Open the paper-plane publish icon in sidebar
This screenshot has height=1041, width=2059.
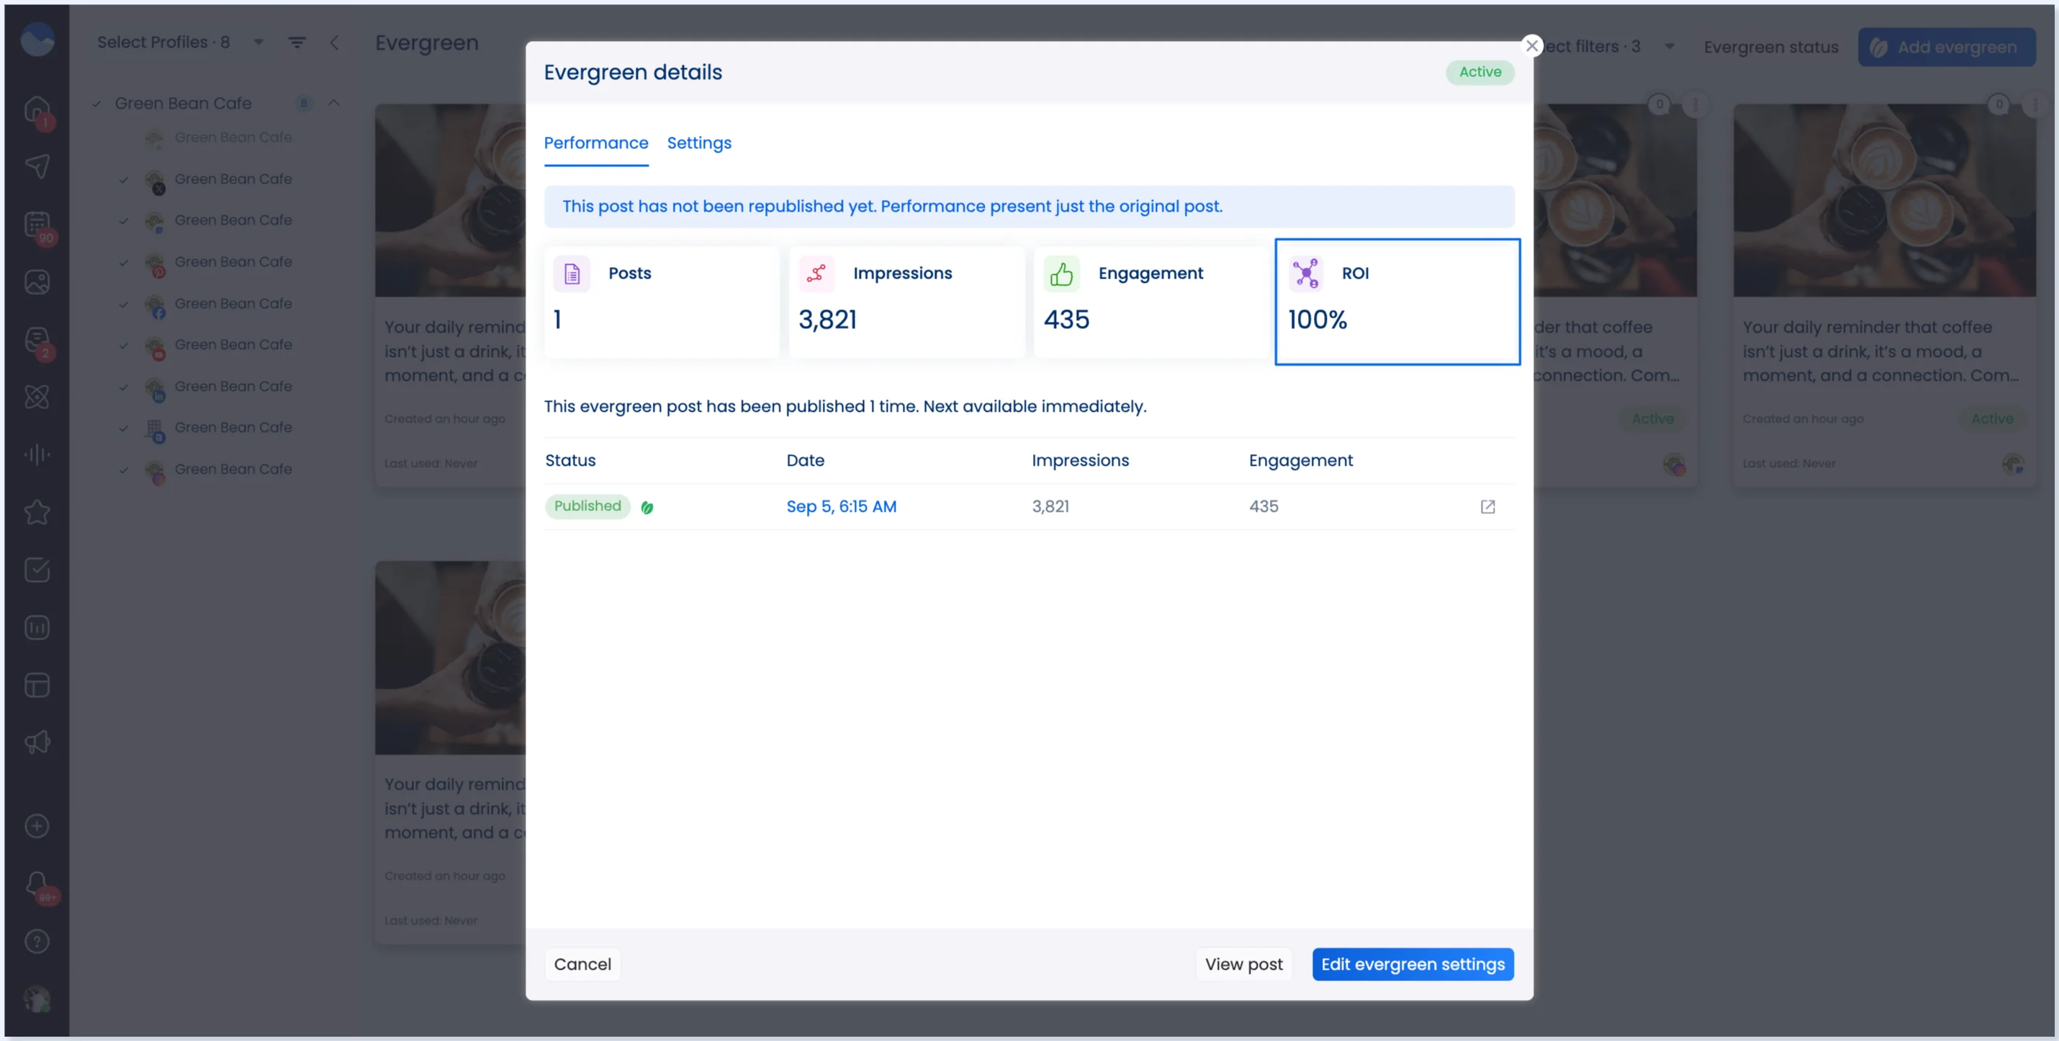(37, 166)
